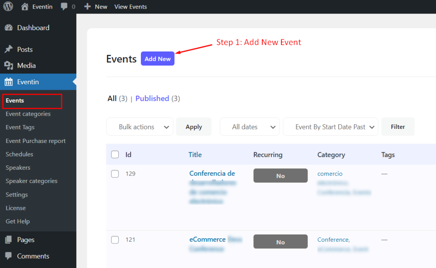Click the No recurring badge for event 129
436x268 pixels.
(281, 176)
